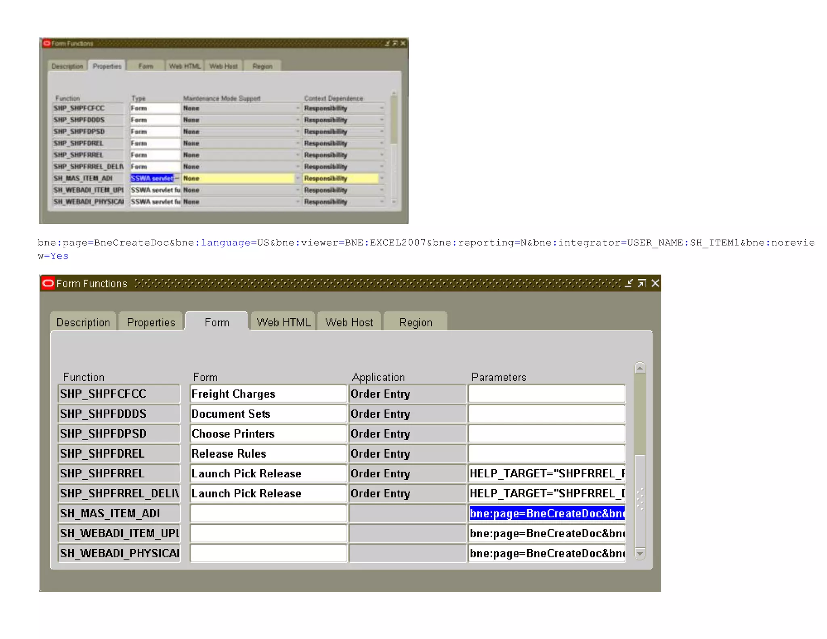The image size is (827, 639).
Task: Expand Maintenance Mode dropdown for SH_WEBADI_PHYSICAL row
Action: tap(298, 202)
